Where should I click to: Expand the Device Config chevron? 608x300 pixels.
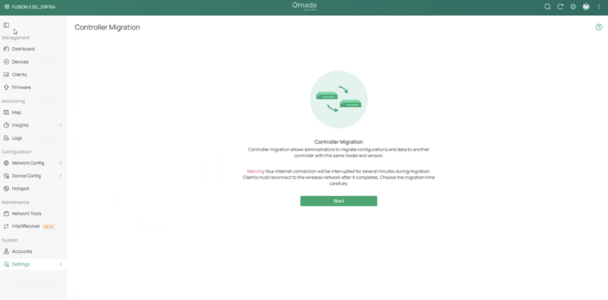pyautogui.click(x=61, y=176)
